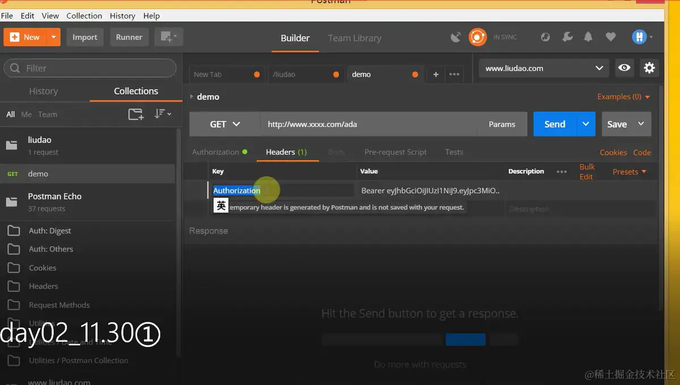Open the Cookies link
The height and width of the screenshot is (385, 680).
pyautogui.click(x=614, y=153)
